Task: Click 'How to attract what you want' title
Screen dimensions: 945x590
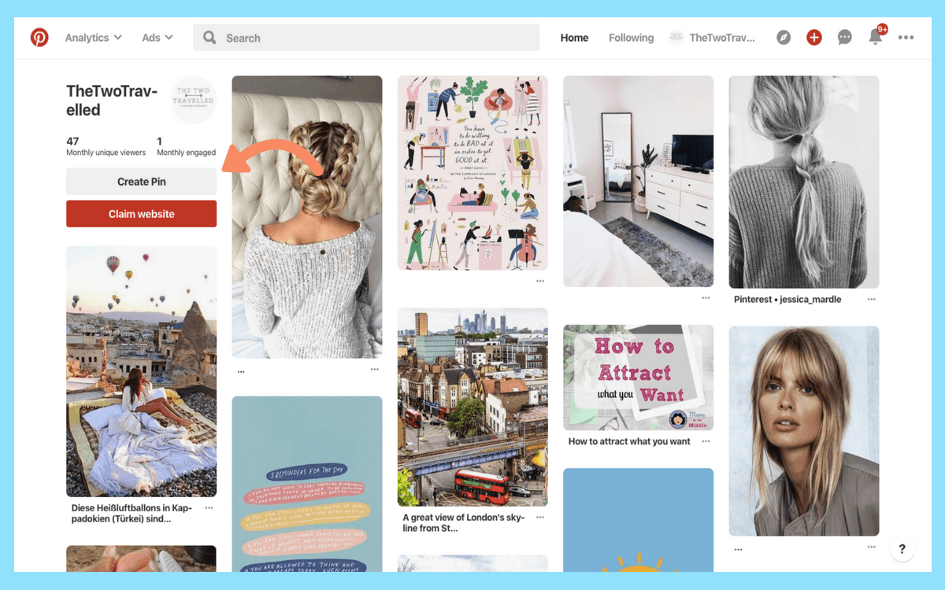Action: 629,441
